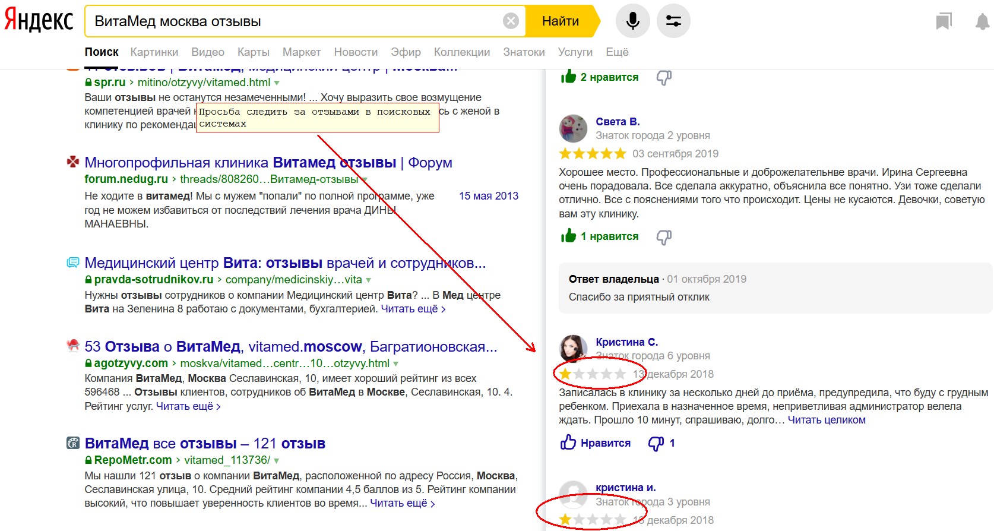This screenshot has height=531, width=994.
Task: Open Света В. avatar picture
Action: coord(573,128)
